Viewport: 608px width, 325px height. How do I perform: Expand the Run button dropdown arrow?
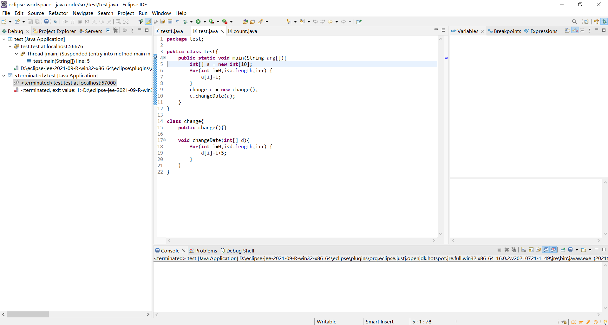pyautogui.click(x=205, y=22)
